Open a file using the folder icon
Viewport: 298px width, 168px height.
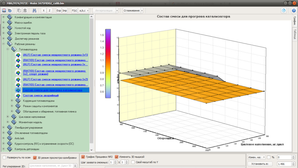point(10,11)
